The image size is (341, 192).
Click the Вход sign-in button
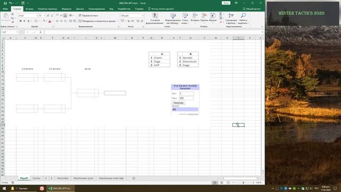click(x=226, y=3)
